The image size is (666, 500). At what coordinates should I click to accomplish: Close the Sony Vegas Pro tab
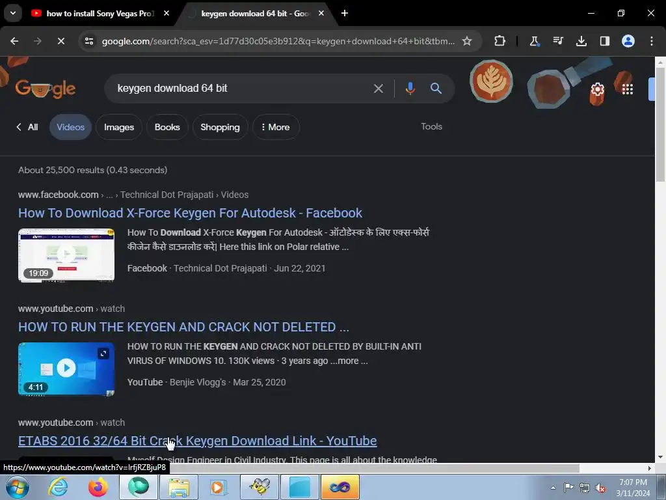pos(166,13)
